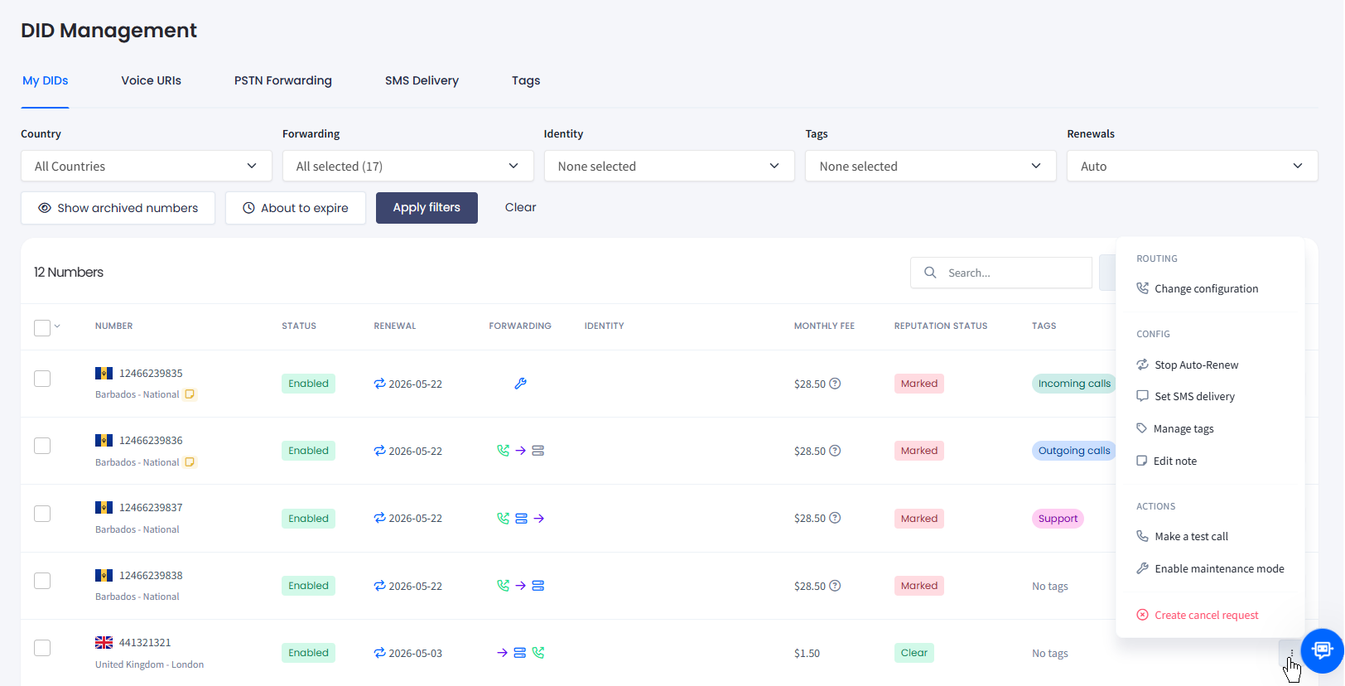Viewport: 1345px width, 686px height.
Task: Switch to SMS Delivery tab
Action: pyautogui.click(x=422, y=80)
